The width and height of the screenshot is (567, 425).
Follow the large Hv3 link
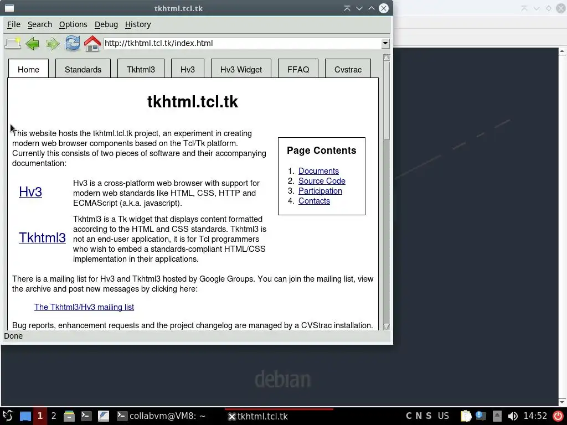[30, 192]
